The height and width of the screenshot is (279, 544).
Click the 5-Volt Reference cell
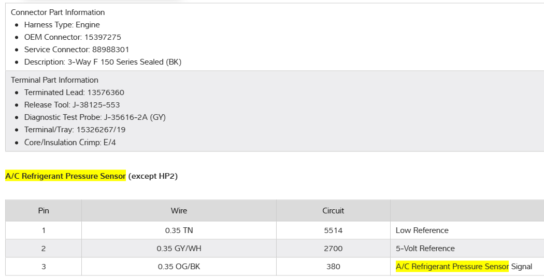(425, 249)
